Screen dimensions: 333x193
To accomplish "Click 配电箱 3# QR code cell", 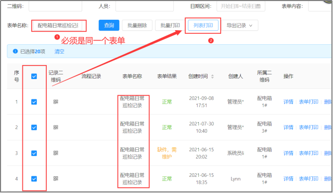I will pos(264,127).
